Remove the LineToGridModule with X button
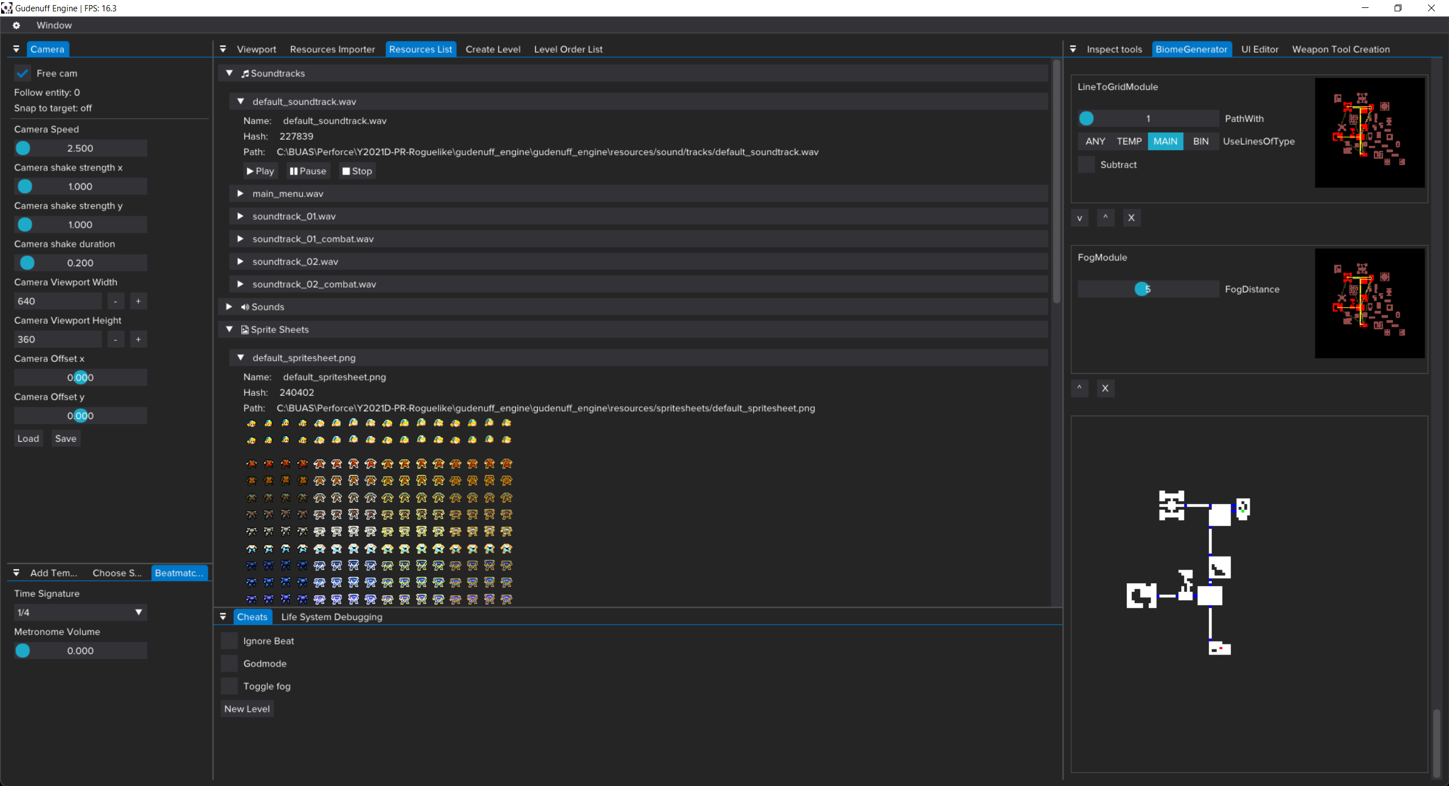1449x786 pixels. [x=1131, y=218]
